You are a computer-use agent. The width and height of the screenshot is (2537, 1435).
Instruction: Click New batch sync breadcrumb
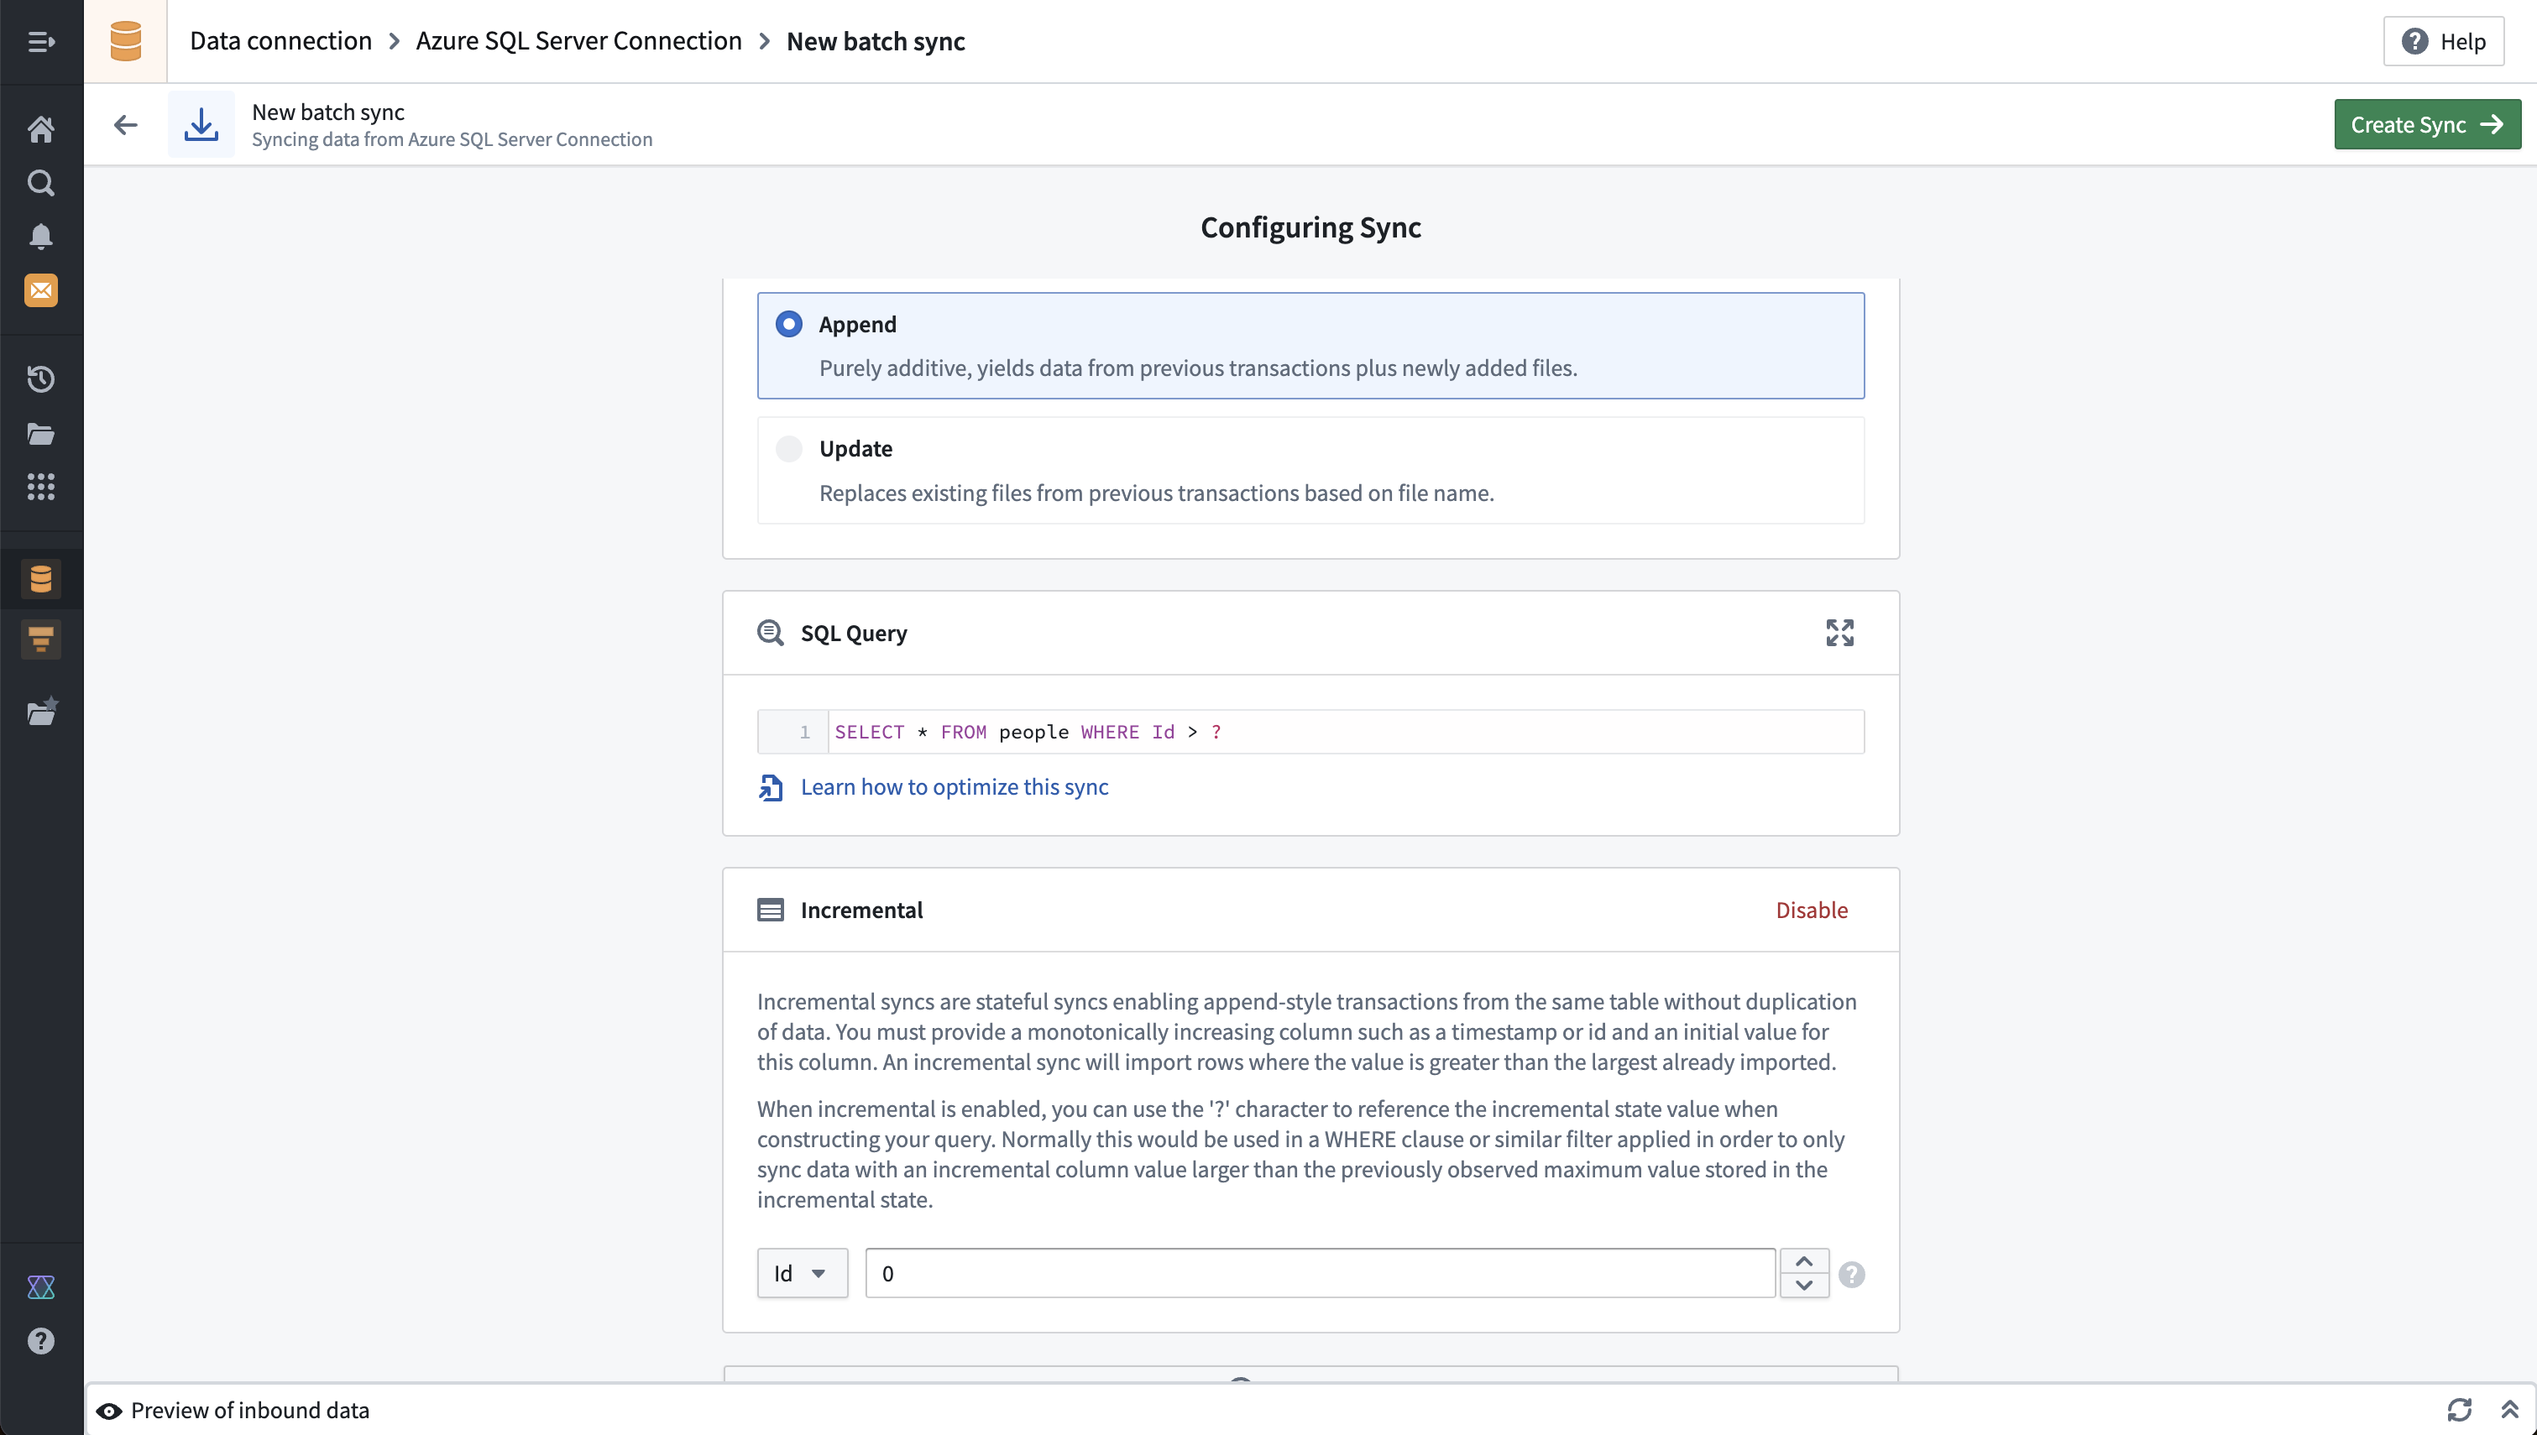coord(876,41)
